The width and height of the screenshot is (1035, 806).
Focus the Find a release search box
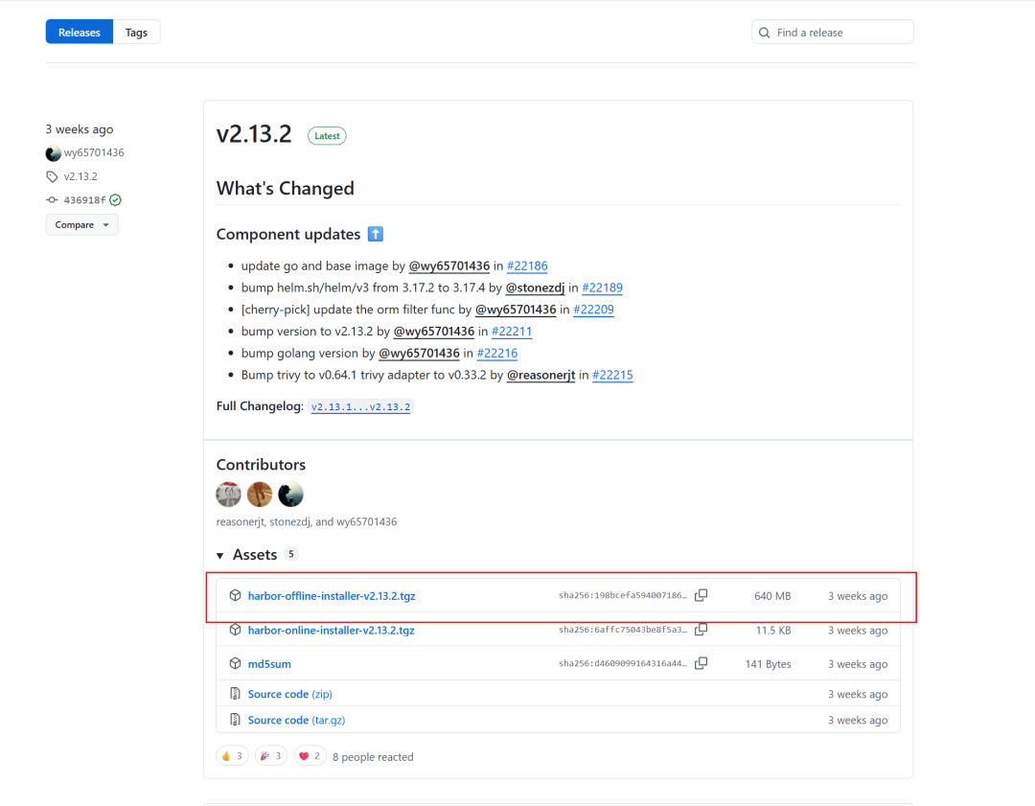[833, 33]
